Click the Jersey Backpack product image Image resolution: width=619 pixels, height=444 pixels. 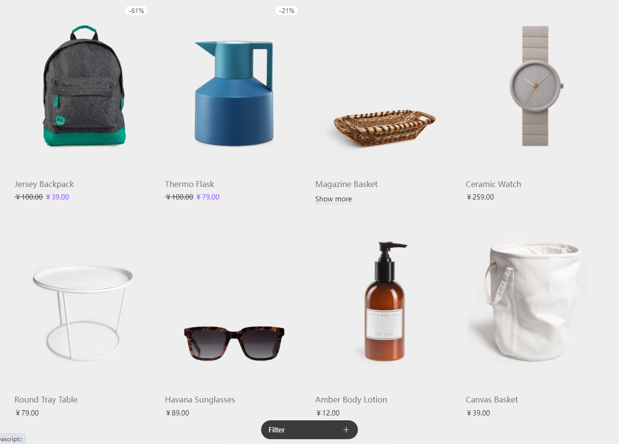(84, 86)
